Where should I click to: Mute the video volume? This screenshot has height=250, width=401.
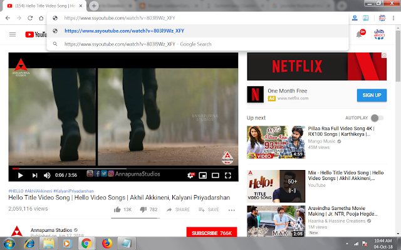click(47, 175)
